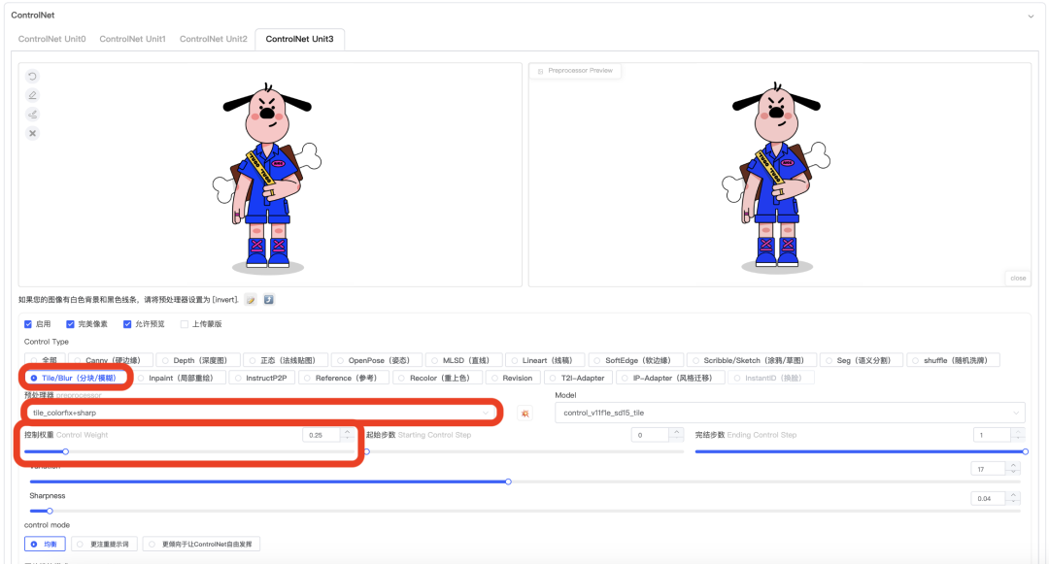Select the Reference (参考) control type
This screenshot has height=564, width=1049.
point(344,379)
